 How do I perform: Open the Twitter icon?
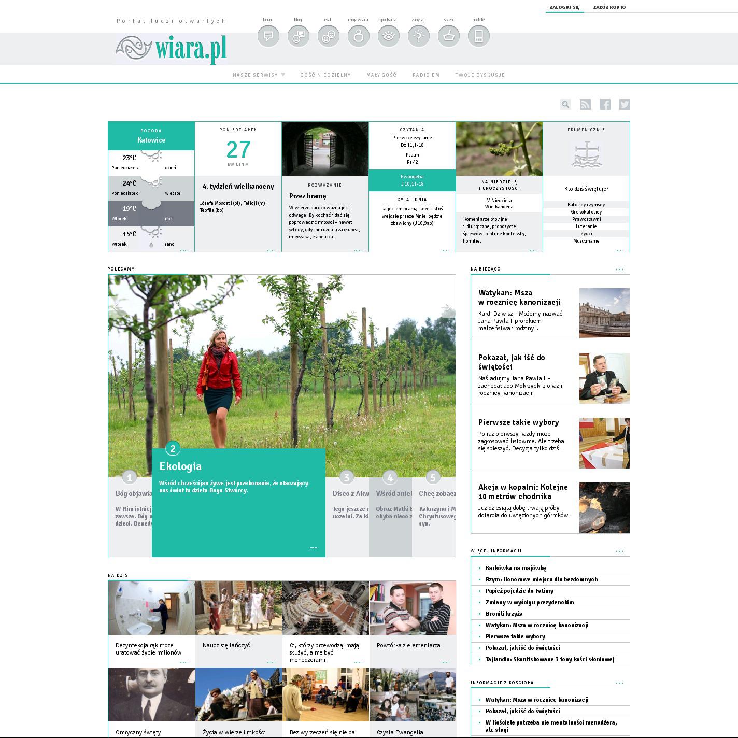click(625, 105)
